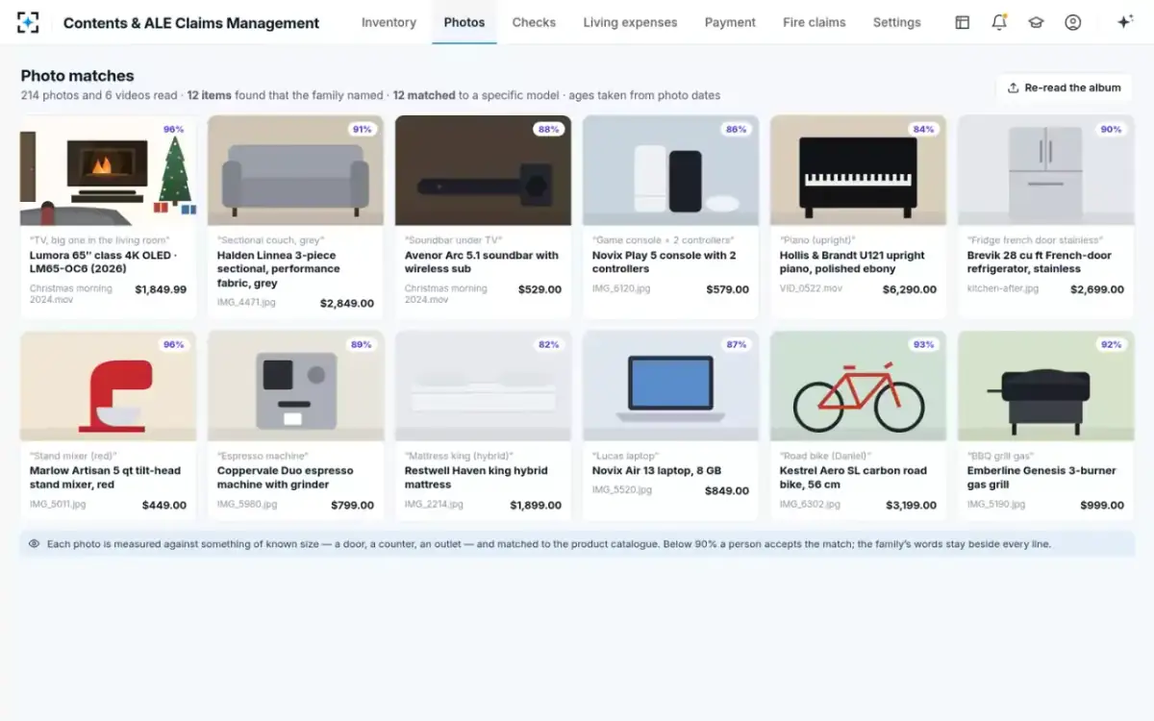Viewport: 1154px width, 721px height.
Task: Click the 90% badge on fridge card
Action: coord(1112,130)
